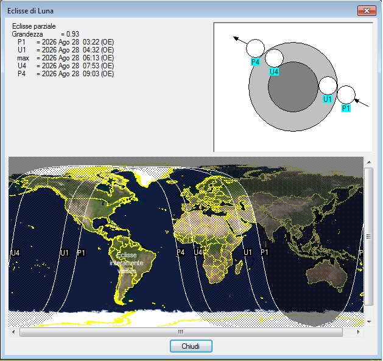Click the horizontal scrollbar left arrow
This screenshot has width=383, height=361.
pyautogui.click(x=14, y=332)
